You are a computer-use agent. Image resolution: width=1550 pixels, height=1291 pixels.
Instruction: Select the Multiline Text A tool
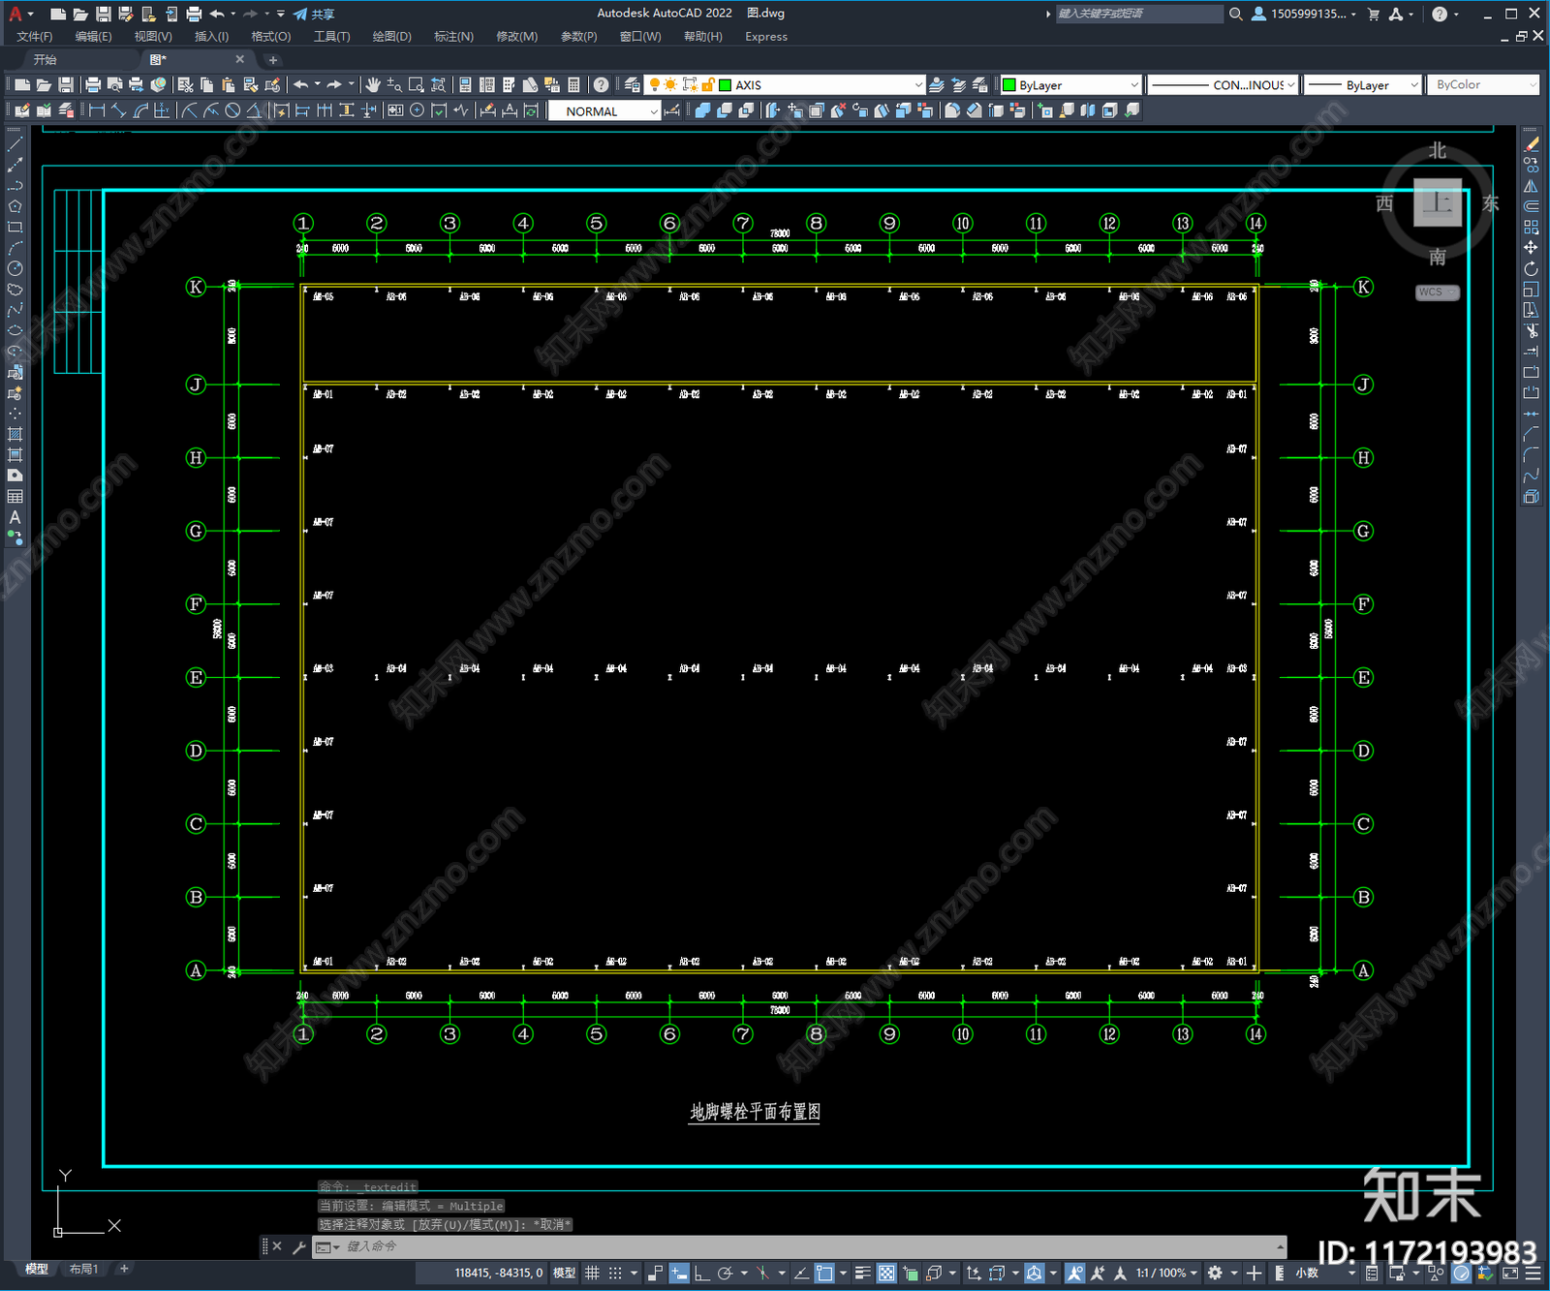click(x=15, y=518)
